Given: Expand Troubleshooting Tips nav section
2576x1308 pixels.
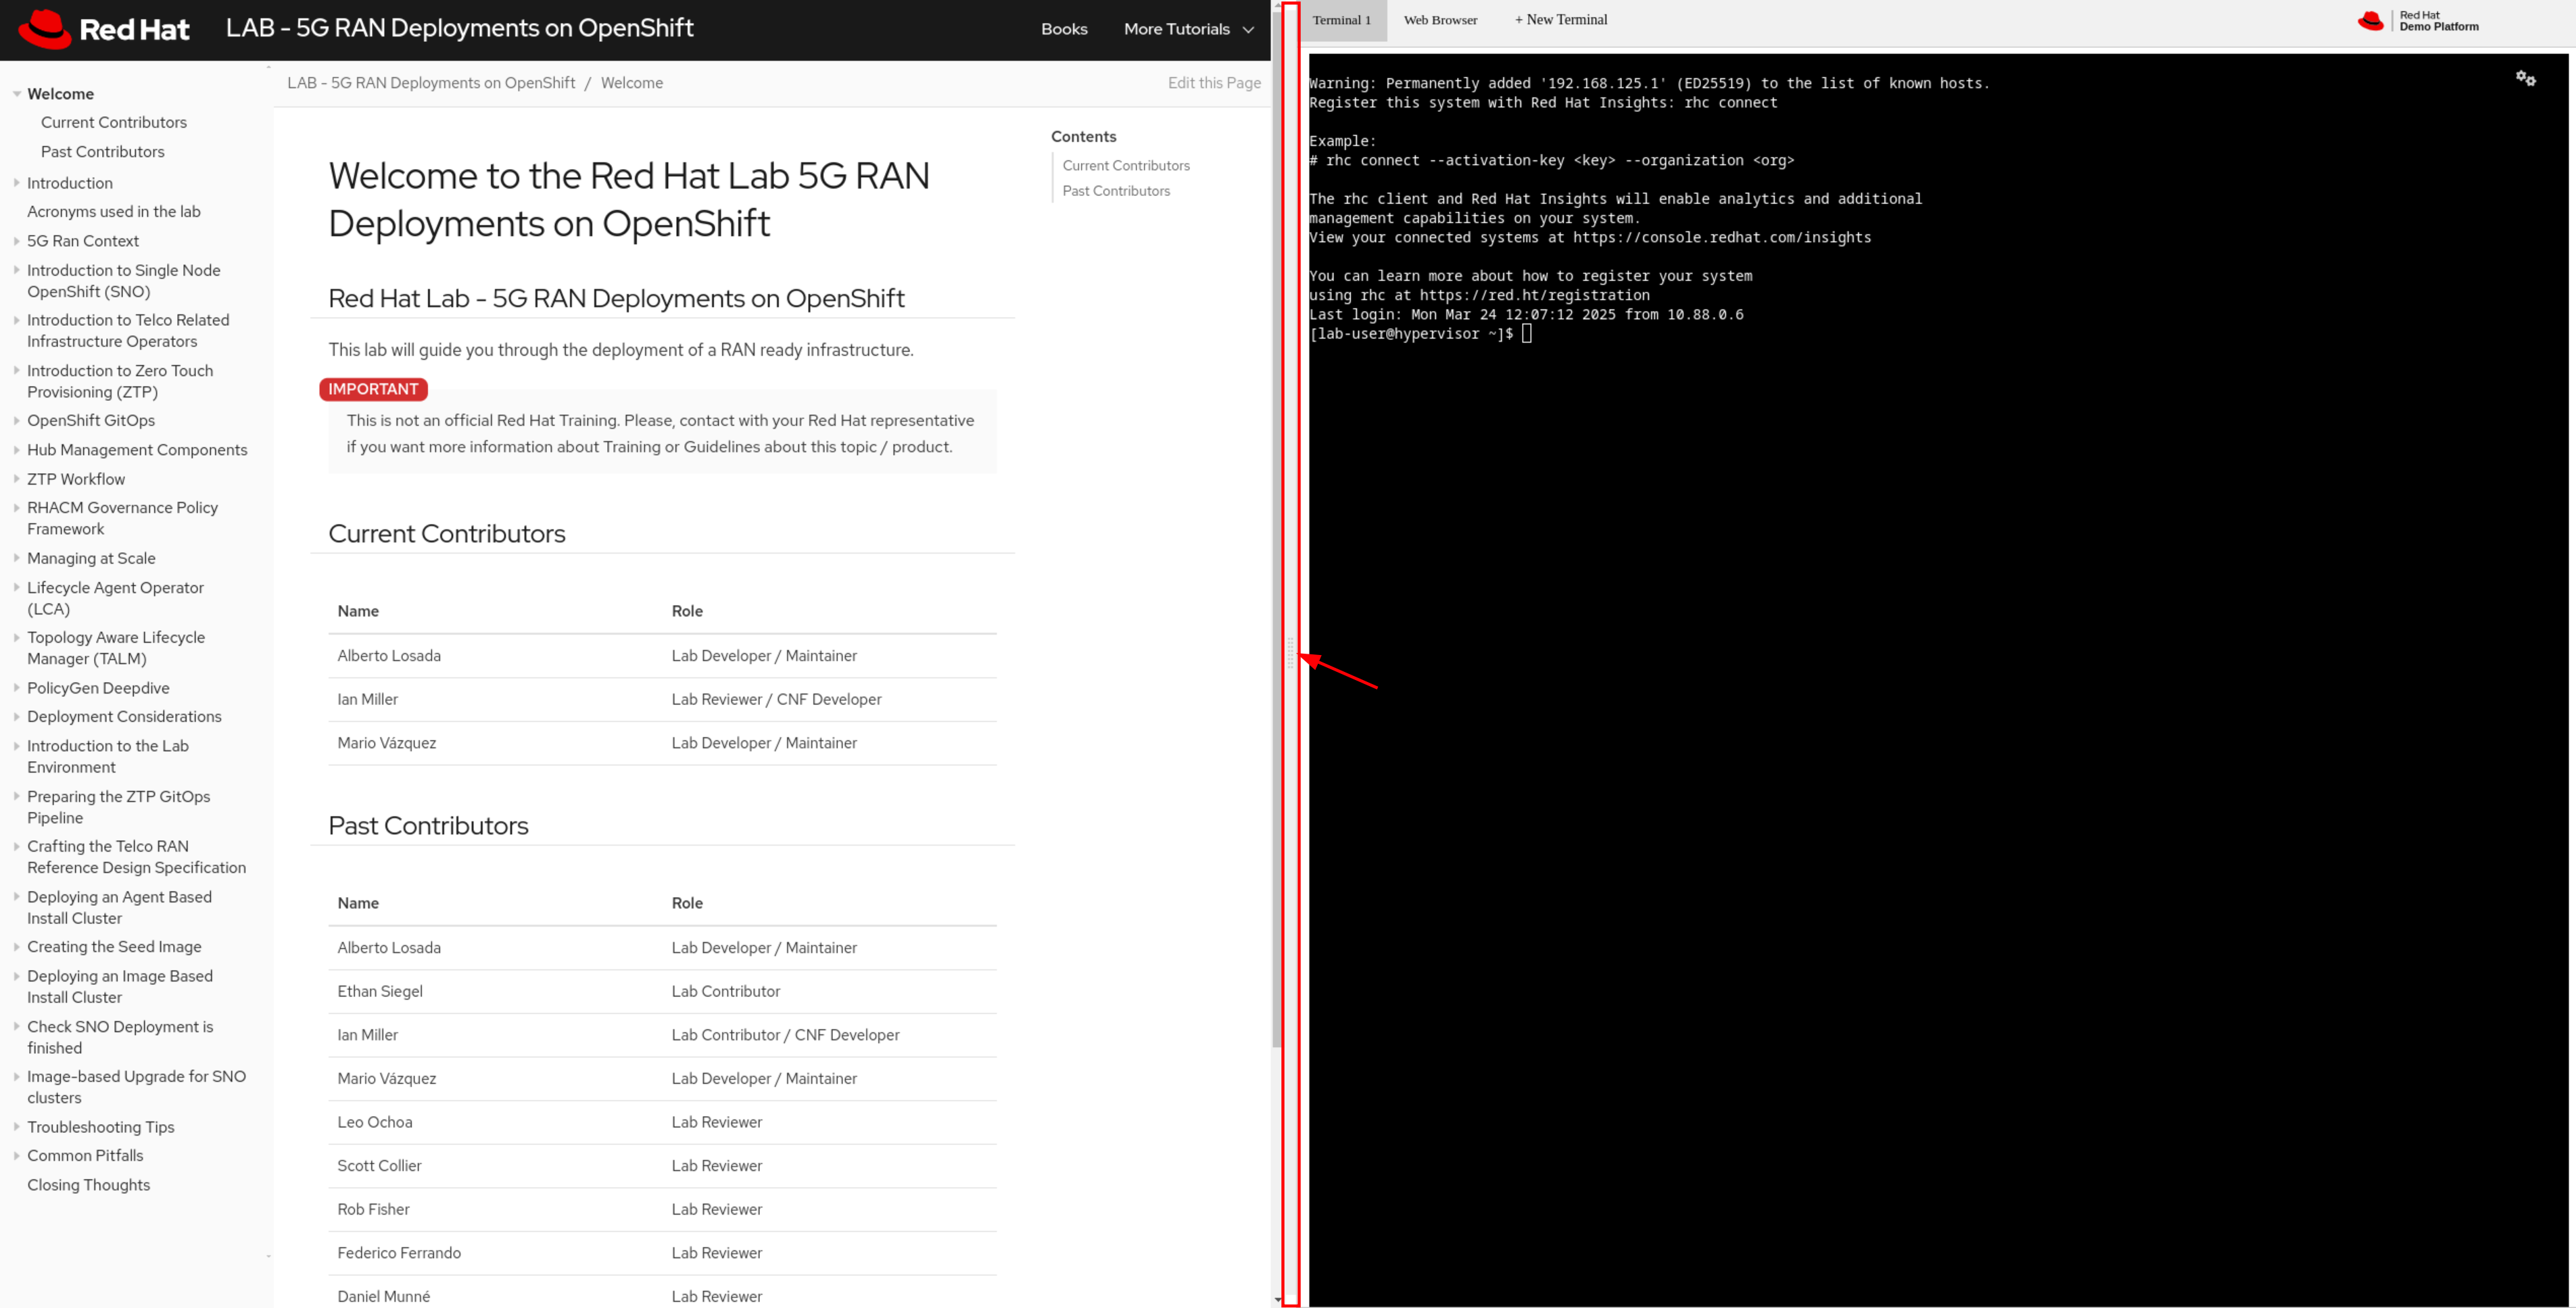Looking at the screenshot, I should 17,1127.
